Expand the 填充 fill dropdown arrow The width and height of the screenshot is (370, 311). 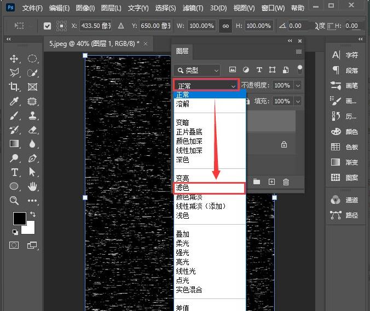[x=298, y=101]
